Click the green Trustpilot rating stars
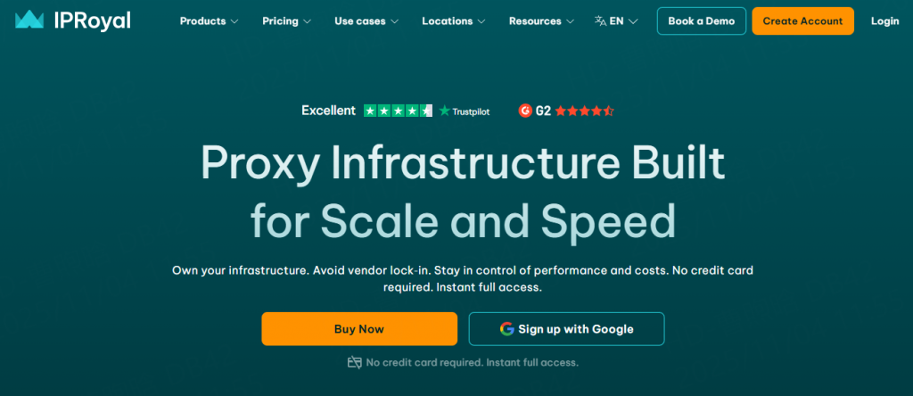 [x=398, y=111]
